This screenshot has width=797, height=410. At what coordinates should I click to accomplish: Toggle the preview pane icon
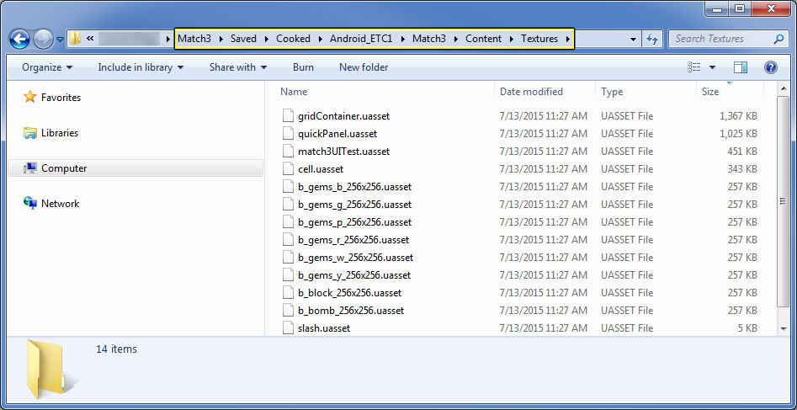click(741, 67)
